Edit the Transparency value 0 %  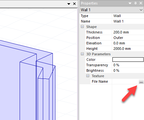click(128, 65)
